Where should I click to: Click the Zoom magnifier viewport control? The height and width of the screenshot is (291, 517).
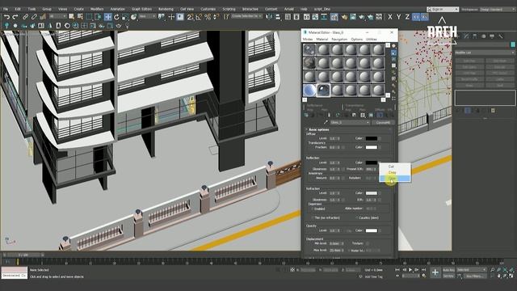(492, 270)
